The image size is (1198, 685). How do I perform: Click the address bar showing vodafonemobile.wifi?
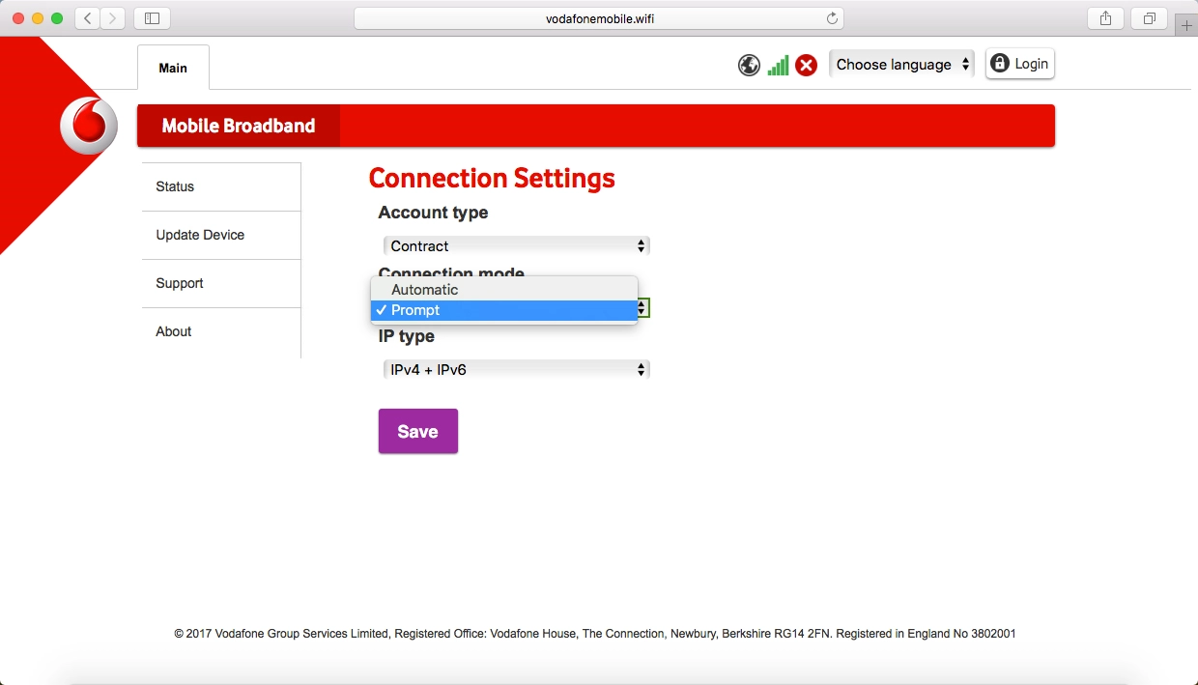[597, 16]
